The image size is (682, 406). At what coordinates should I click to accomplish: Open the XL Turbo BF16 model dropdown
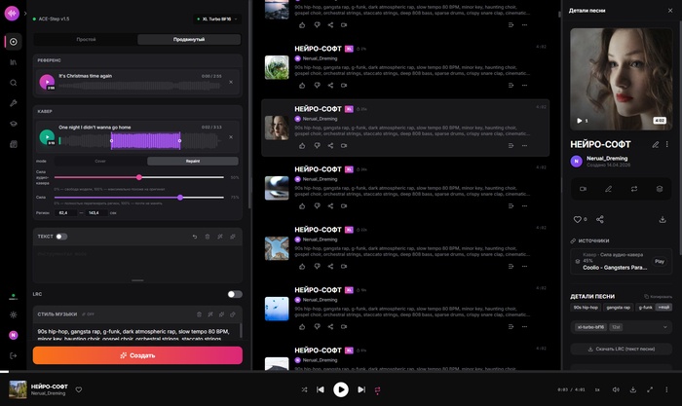click(x=217, y=19)
